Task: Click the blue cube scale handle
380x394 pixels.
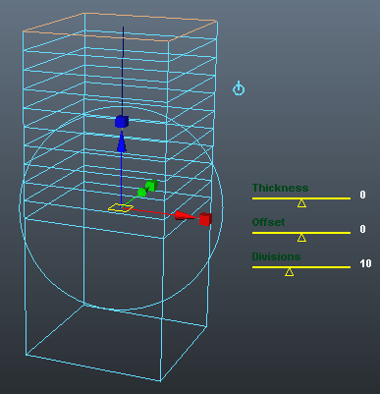Action: 122,122
